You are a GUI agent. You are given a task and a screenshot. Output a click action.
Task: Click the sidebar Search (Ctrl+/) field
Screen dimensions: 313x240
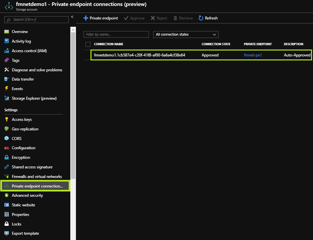36,19
